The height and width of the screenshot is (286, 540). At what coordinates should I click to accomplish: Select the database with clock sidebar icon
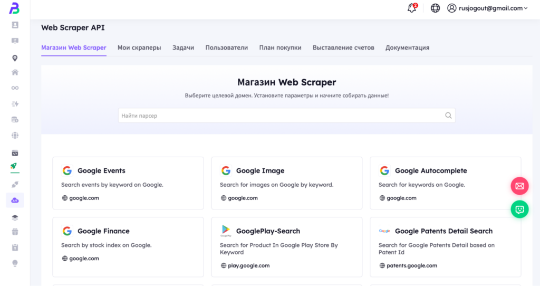coord(15,120)
